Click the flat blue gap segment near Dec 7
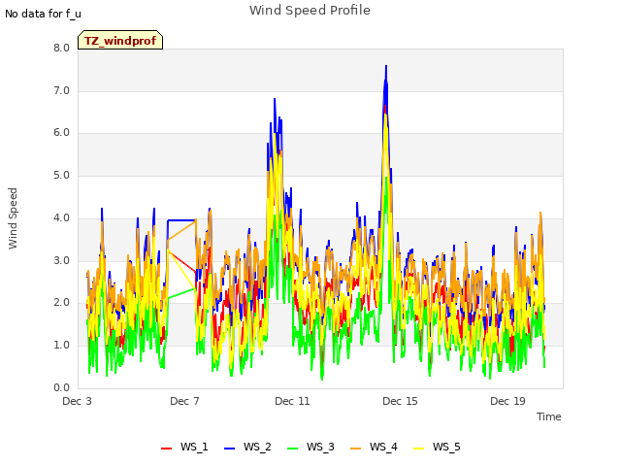Screen dimensions: 621x466 point(181,220)
